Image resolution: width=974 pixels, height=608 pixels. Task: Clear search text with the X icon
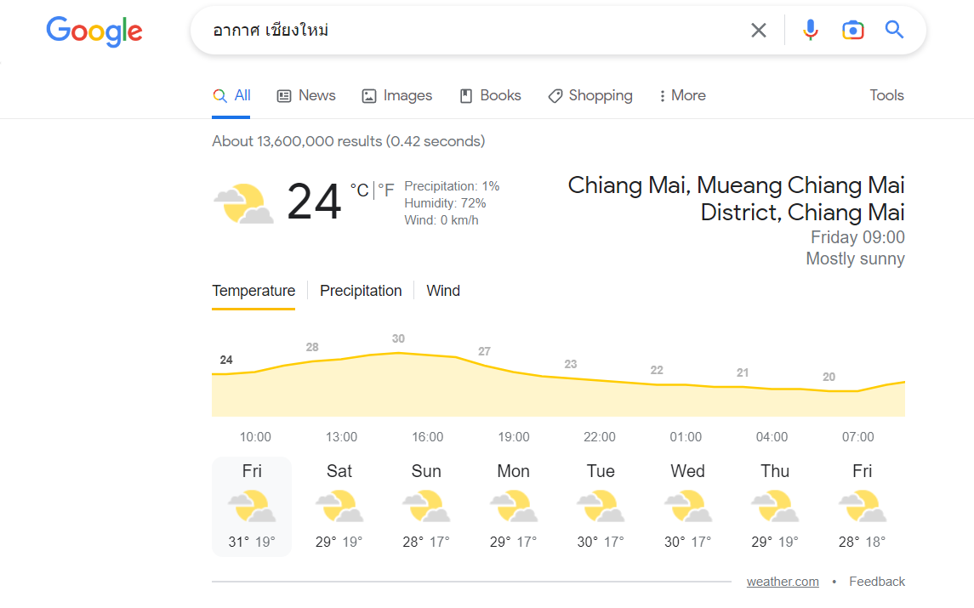coord(758,31)
